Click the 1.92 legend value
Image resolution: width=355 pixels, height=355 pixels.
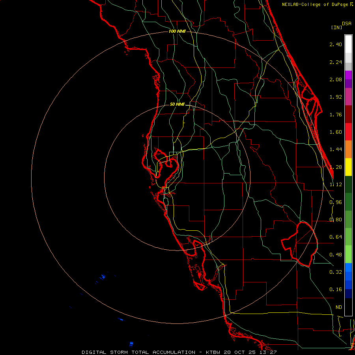tap(336, 97)
